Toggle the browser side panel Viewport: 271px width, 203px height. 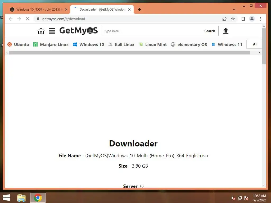pos(243,19)
